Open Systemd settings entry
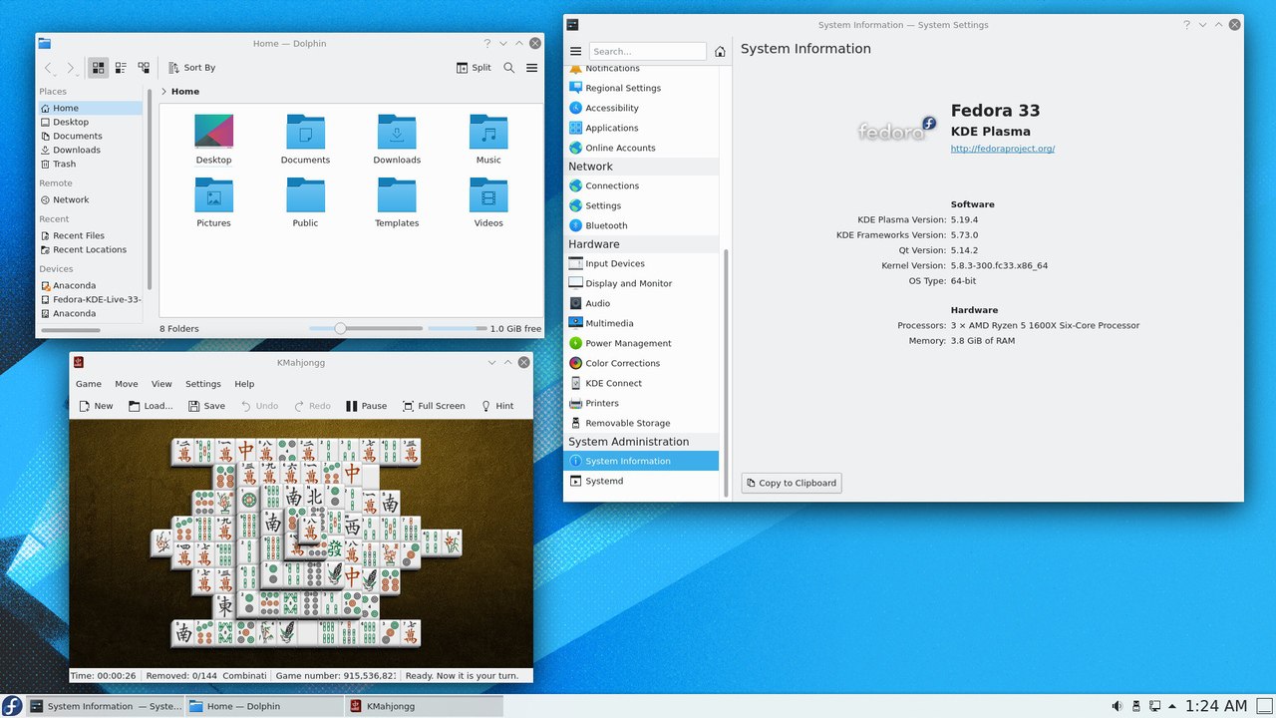This screenshot has height=718, width=1276. coord(641,481)
